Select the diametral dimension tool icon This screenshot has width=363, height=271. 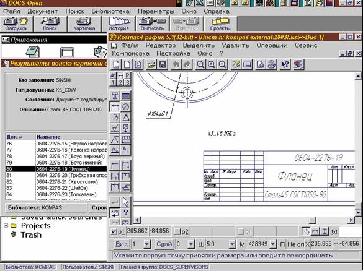pos(126,107)
